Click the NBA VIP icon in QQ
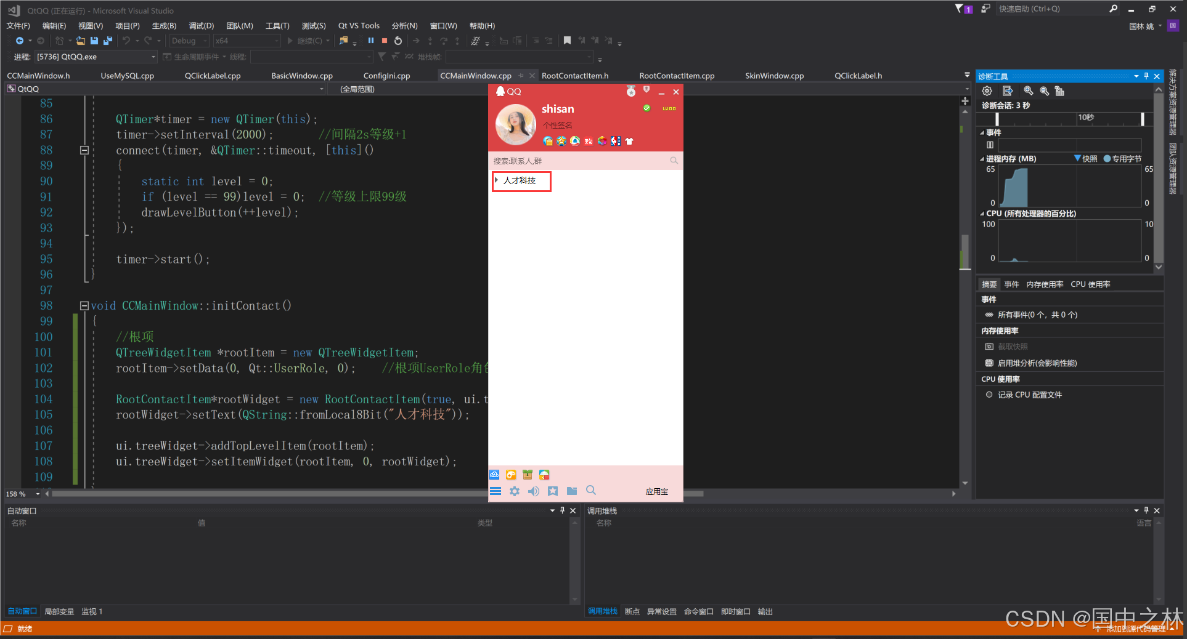The width and height of the screenshot is (1187, 639). point(616,141)
